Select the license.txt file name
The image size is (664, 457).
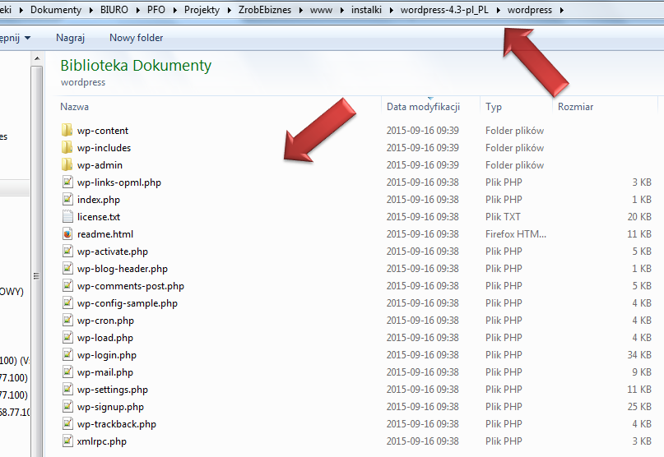coord(99,217)
